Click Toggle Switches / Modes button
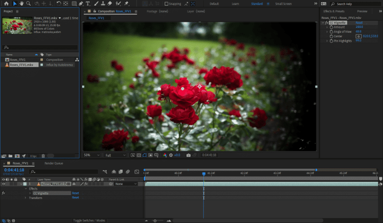 point(89,220)
